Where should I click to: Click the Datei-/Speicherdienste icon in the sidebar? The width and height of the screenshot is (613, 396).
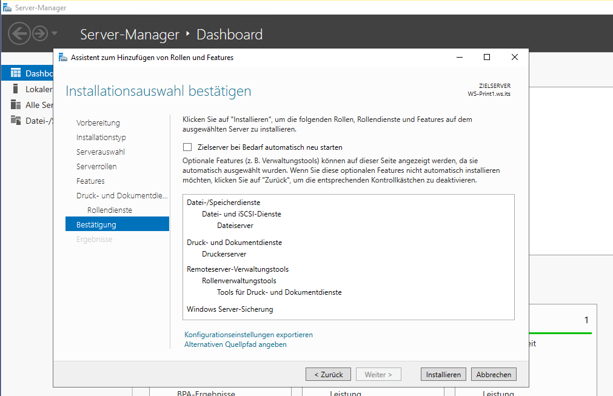pyautogui.click(x=16, y=121)
